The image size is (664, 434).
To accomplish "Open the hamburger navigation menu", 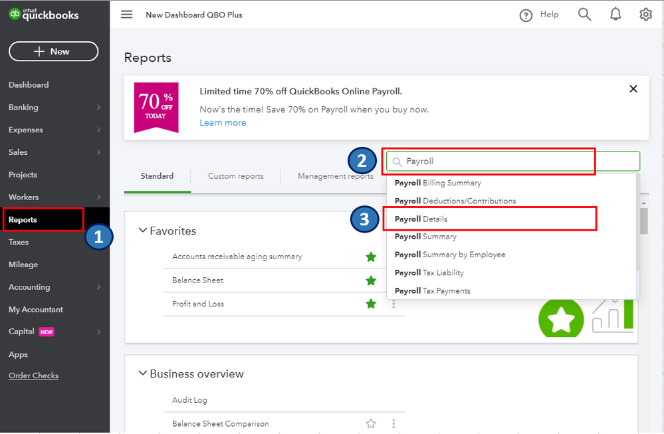I will pos(126,14).
